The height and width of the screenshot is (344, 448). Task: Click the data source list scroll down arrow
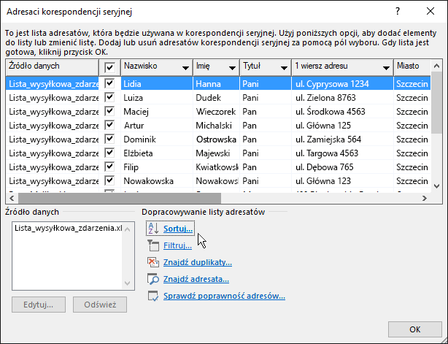[128, 283]
